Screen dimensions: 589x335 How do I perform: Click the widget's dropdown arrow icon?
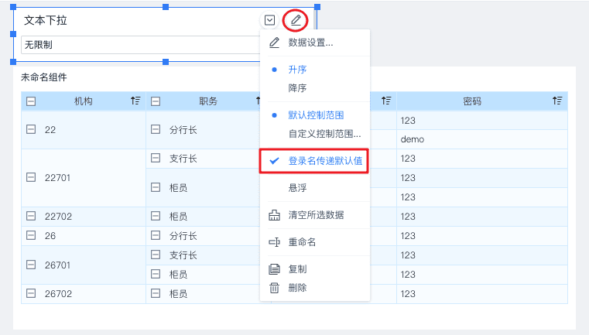point(269,20)
